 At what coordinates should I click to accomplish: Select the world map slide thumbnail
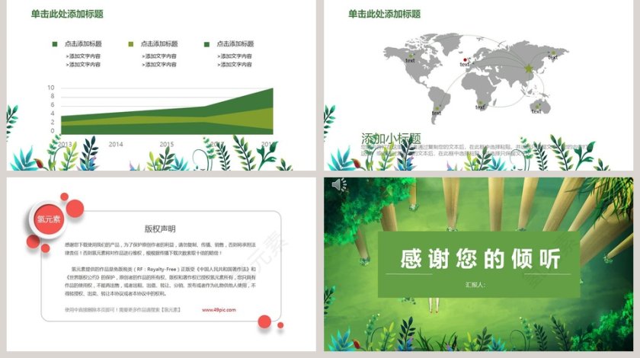[478, 85]
